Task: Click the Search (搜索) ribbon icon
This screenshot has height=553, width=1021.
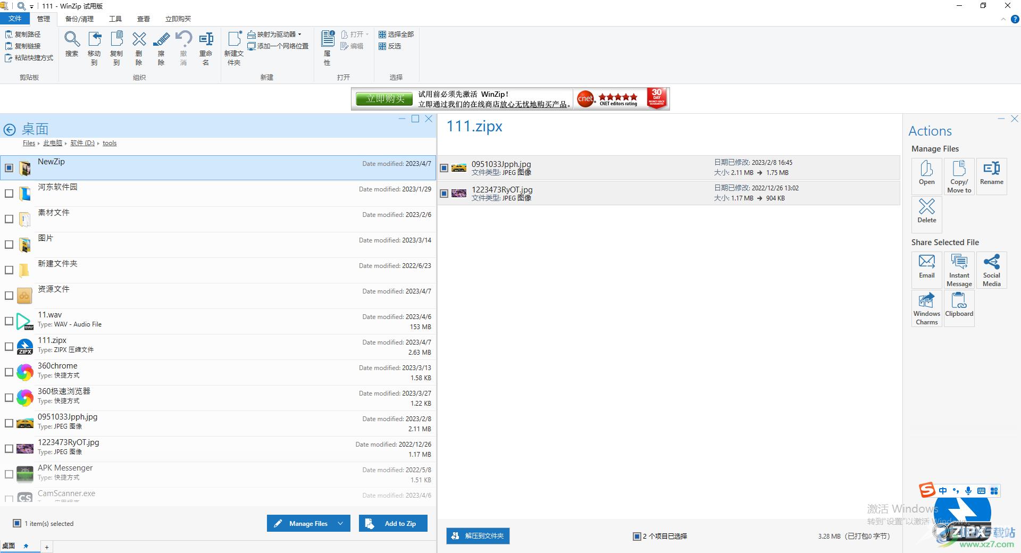Action: [72, 45]
